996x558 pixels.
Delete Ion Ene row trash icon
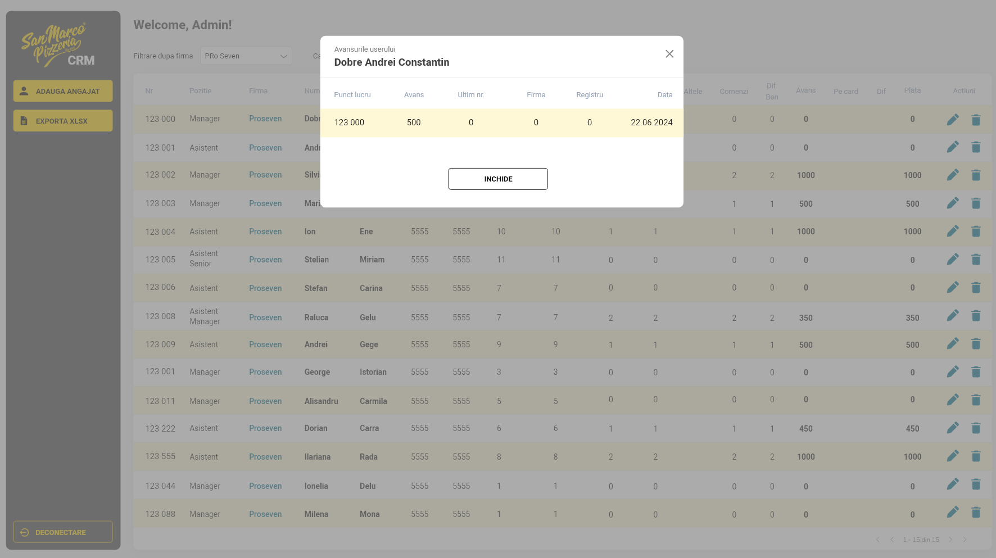tap(976, 231)
